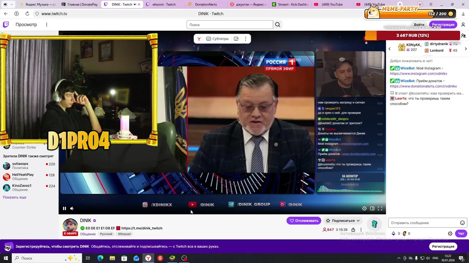Viewport: 469px width, 263px height.
Task: Mute the player volume
Action: pyautogui.click(x=72, y=209)
